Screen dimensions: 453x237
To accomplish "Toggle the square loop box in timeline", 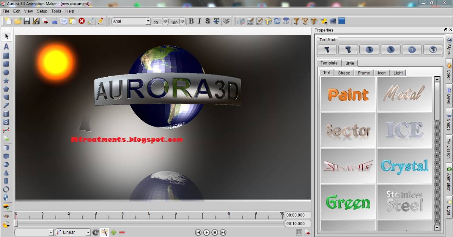I will click(x=299, y=232).
